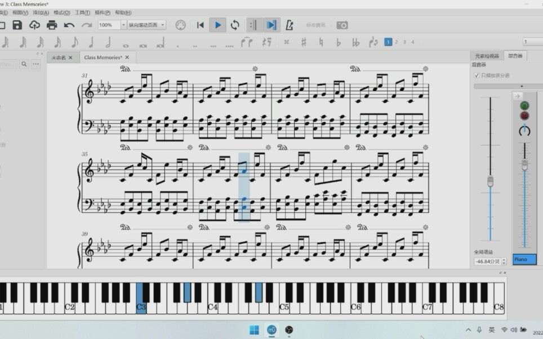
Task: Apply the flat accidental
Action: 339,42
